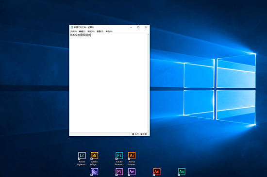Screen dimensions: 267x177
Task: Click the Notepad icon in the title bar
Action: click(x=72, y=27)
